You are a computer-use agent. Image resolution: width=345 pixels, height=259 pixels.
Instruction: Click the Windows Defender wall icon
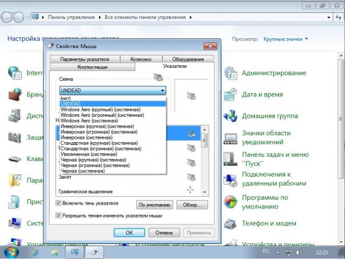15,137
